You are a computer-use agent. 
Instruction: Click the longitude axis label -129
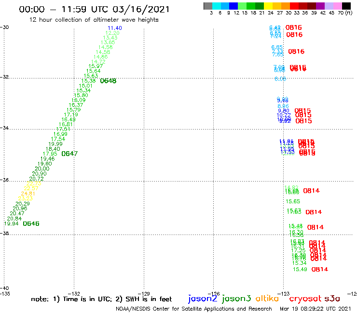tap(143, 294)
